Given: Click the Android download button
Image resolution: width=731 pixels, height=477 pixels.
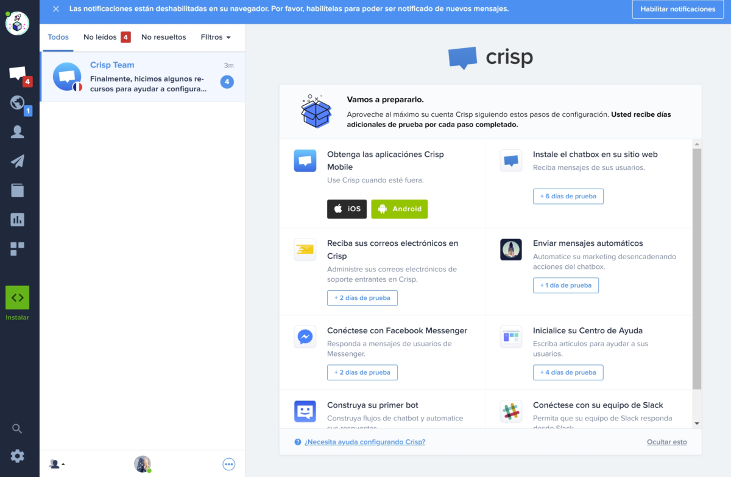Looking at the screenshot, I should pyautogui.click(x=399, y=209).
